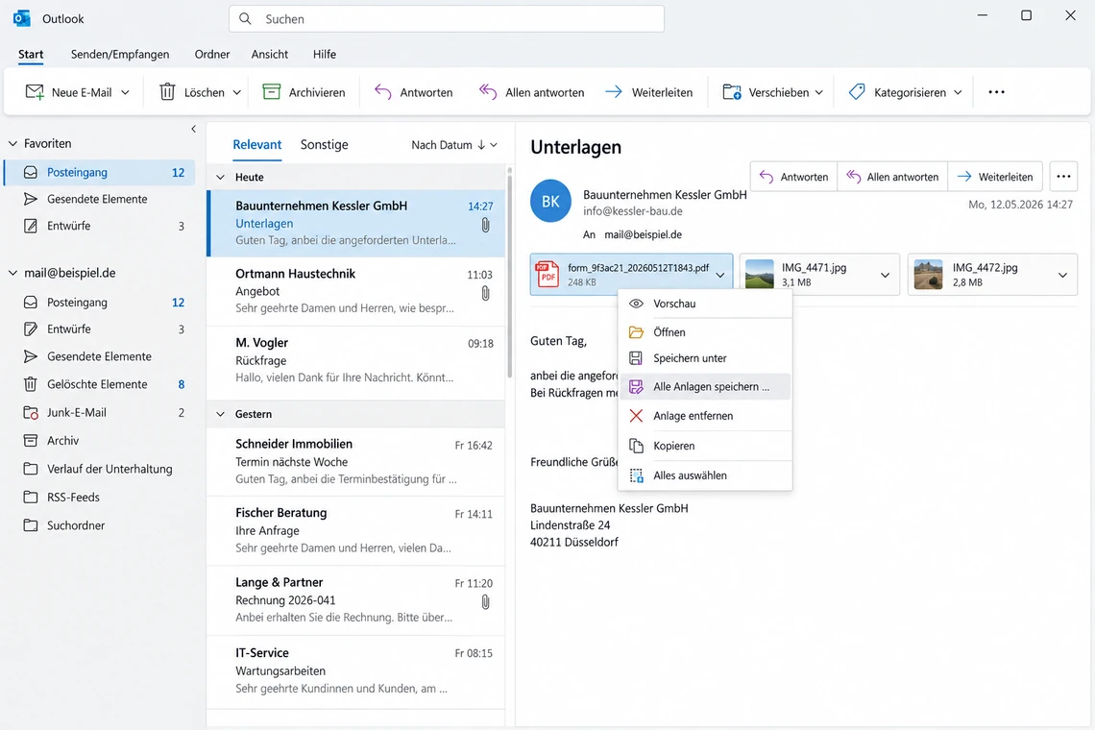
Task: Select the RSS-Feeds folder
Action: coord(99,497)
